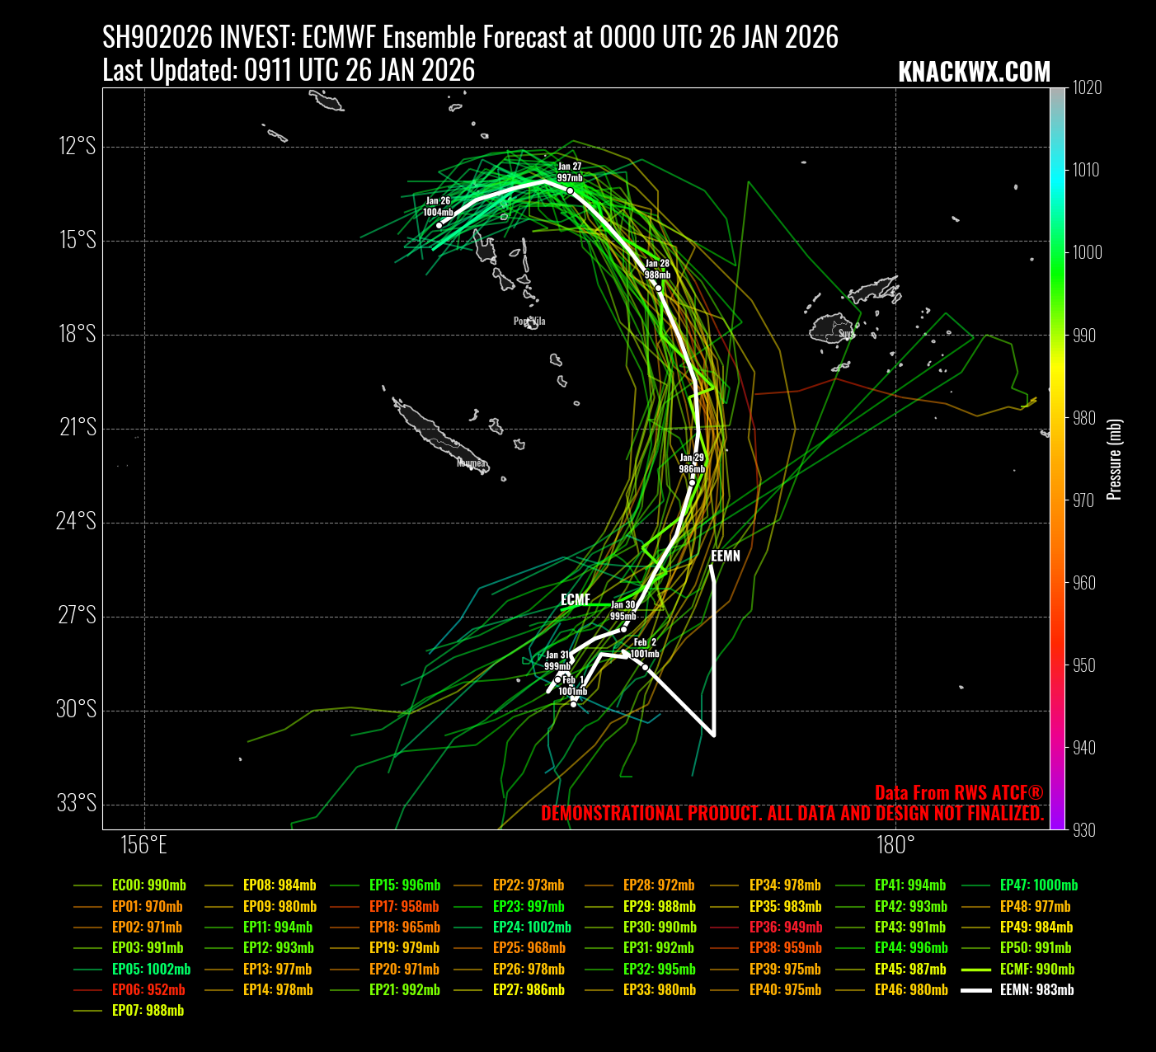Image resolution: width=1156 pixels, height=1052 pixels.
Task: Click the EP07: 988mb legend entry
Action: tap(148, 1011)
